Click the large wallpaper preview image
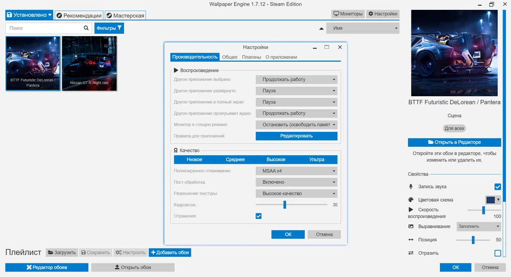Image resolution: width=511 pixels, height=277 pixels. (x=454, y=53)
